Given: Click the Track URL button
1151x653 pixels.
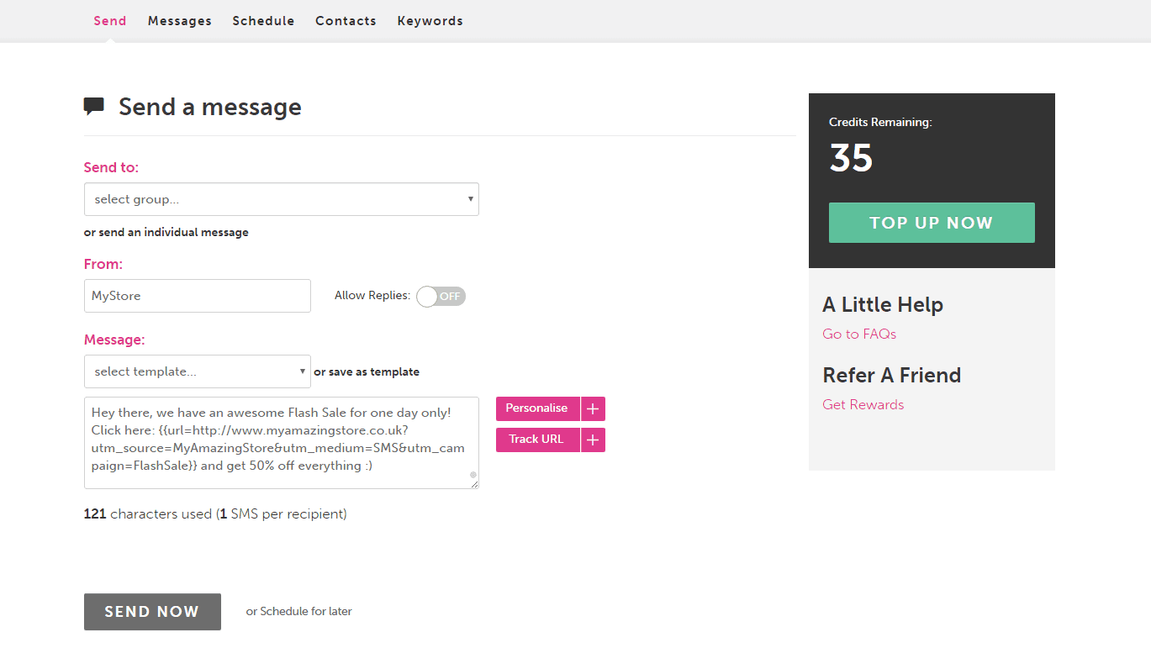Looking at the screenshot, I should coord(537,440).
